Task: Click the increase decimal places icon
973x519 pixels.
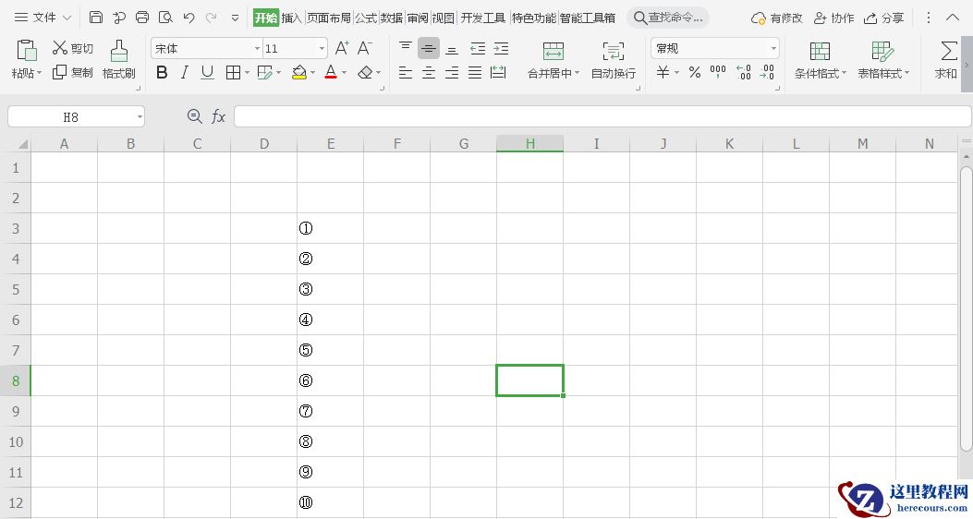Action: pos(744,73)
